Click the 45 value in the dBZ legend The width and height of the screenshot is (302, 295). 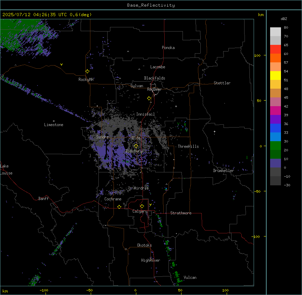286,97
